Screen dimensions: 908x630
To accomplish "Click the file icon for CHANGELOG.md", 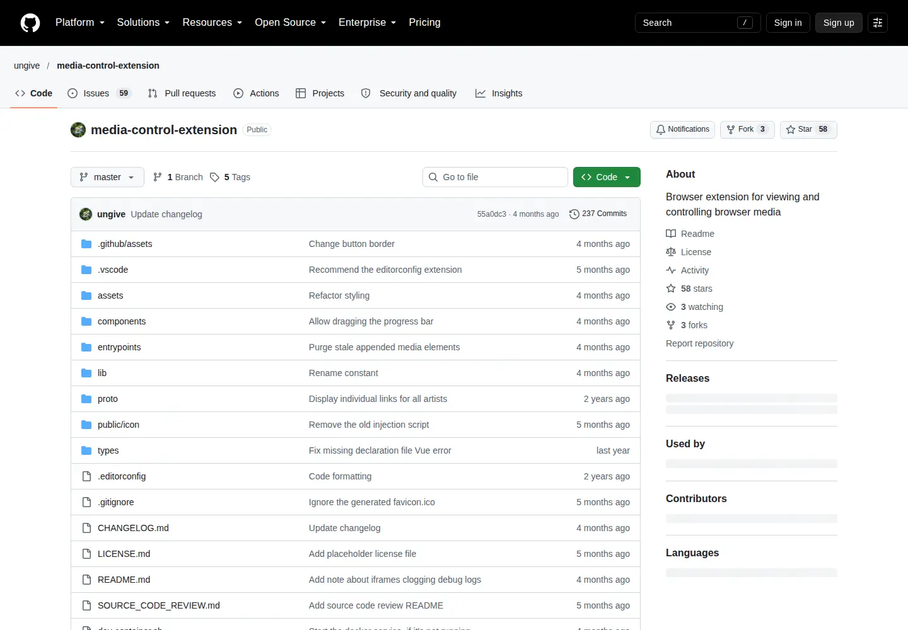I will [x=86, y=528].
